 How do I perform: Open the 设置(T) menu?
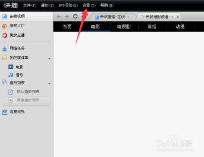click(x=89, y=5)
